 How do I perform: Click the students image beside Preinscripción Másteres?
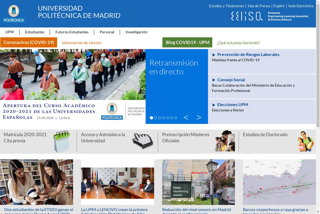[224, 141]
